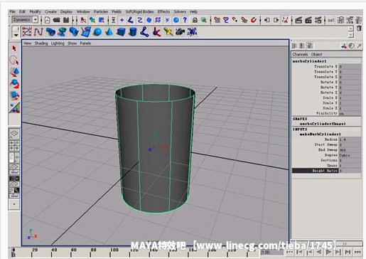The height and width of the screenshot is (259, 366).
Task: Click the play forward button
Action: tap(328, 252)
